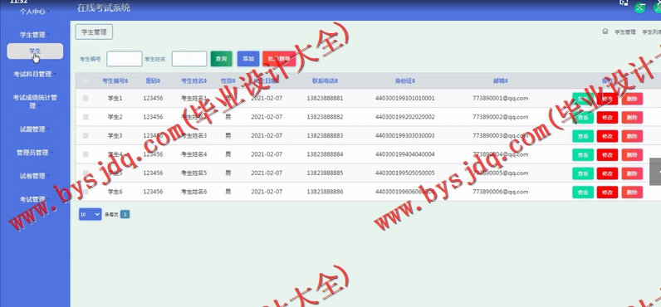Click email cell 773890002@qq.com
Screen dimensions: 661x307
point(501,117)
